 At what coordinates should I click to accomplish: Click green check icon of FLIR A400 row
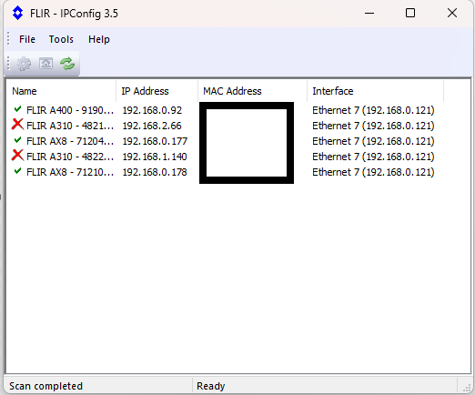(17, 109)
